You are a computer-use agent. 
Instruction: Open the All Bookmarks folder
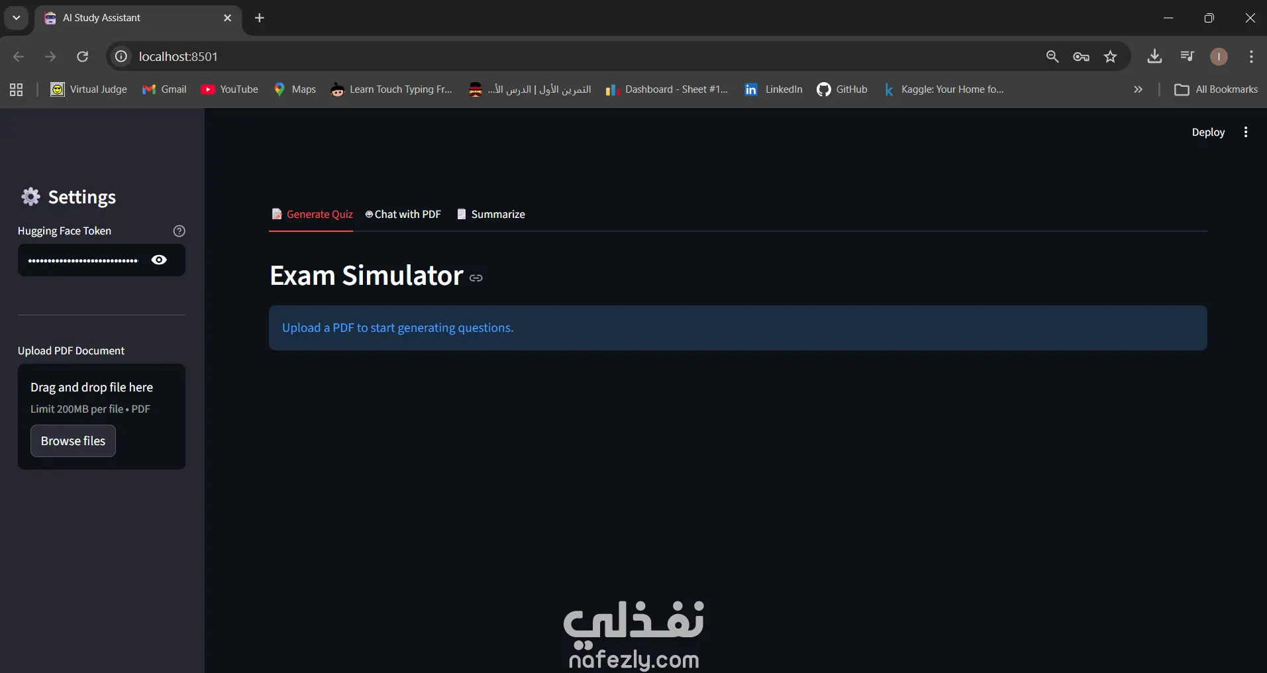(x=1216, y=89)
